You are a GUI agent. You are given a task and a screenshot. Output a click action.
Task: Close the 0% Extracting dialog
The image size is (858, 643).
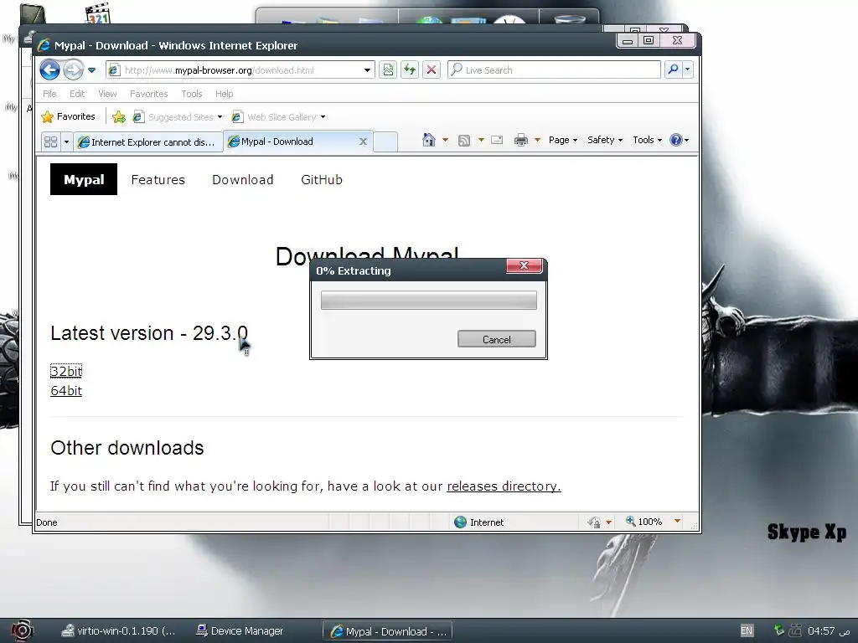pyautogui.click(x=525, y=265)
